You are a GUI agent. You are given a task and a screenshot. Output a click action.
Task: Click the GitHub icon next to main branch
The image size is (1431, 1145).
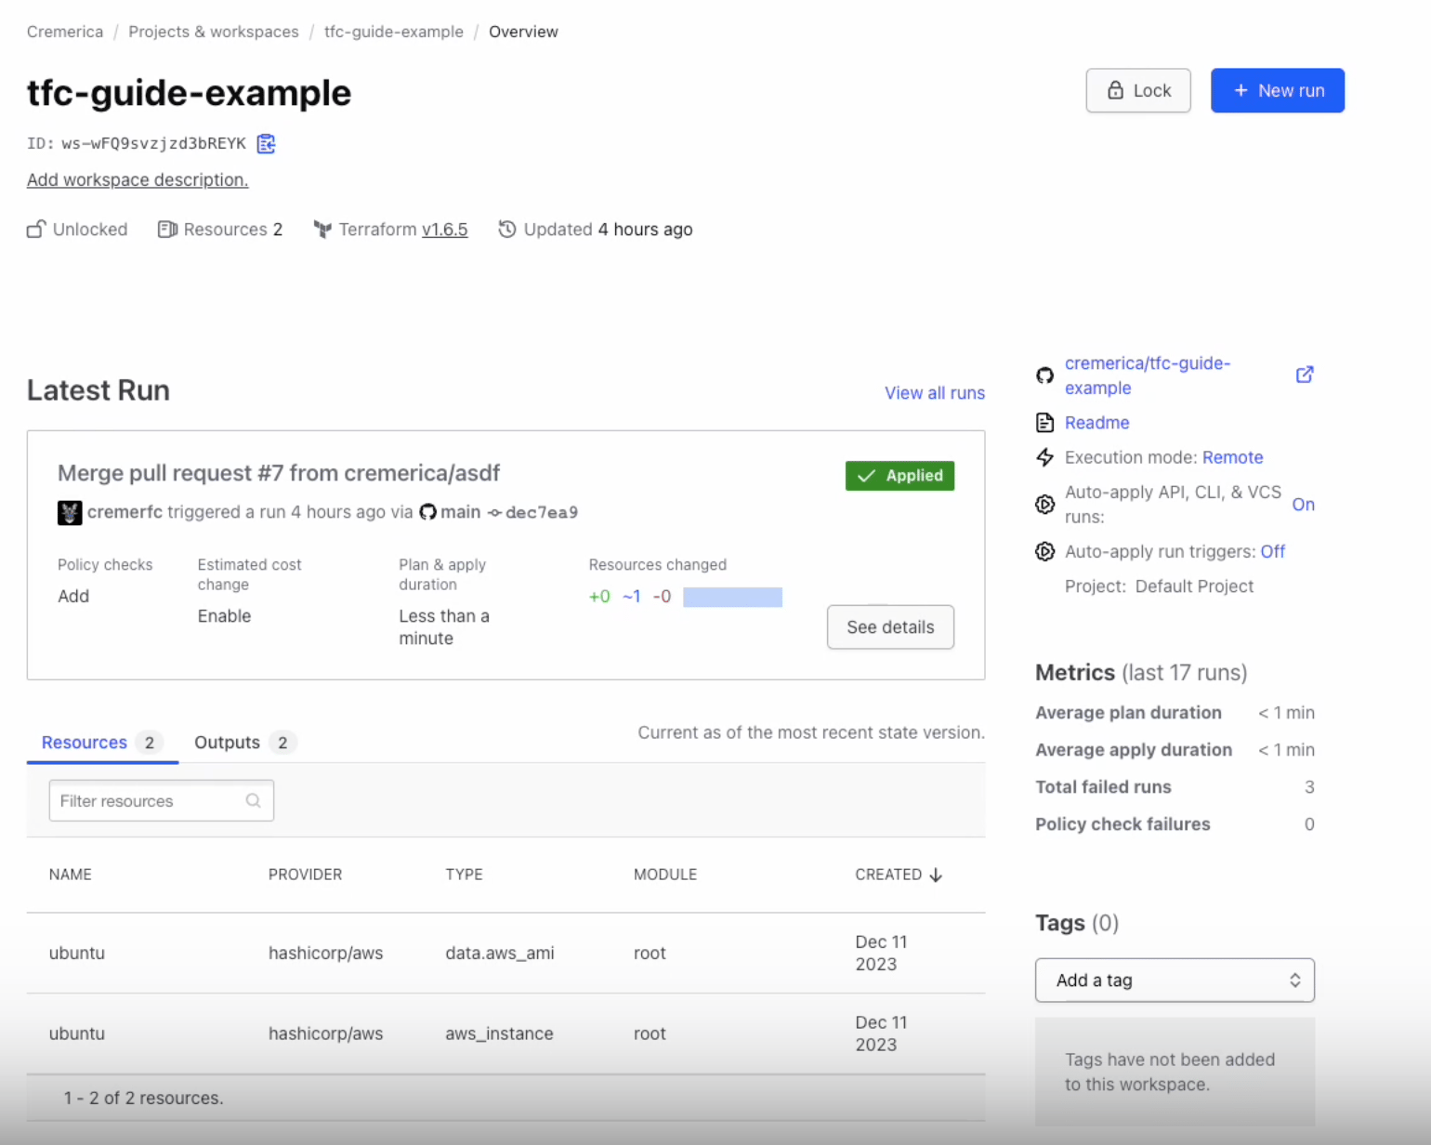pyautogui.click(x=427, y=512)
